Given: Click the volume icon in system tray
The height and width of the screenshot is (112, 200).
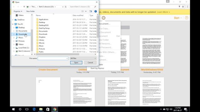Looking at the screenshot, I should pyautogui.click(x=171, y=109).
